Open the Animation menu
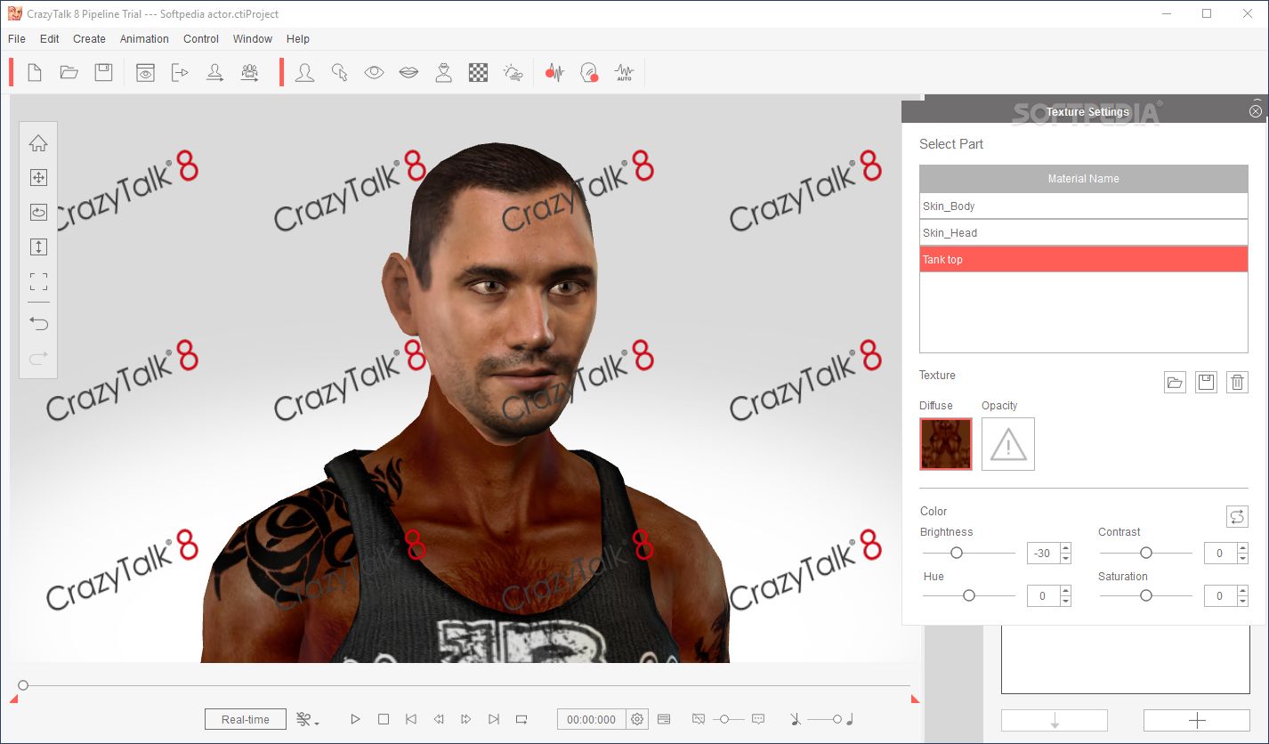Screen dimensions: 1269x744 pos(144,39)
